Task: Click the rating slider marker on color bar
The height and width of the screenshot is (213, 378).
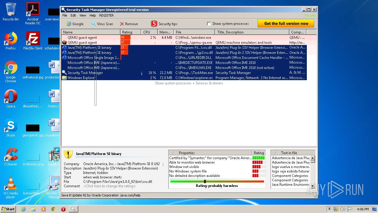Action: point(205,181)
